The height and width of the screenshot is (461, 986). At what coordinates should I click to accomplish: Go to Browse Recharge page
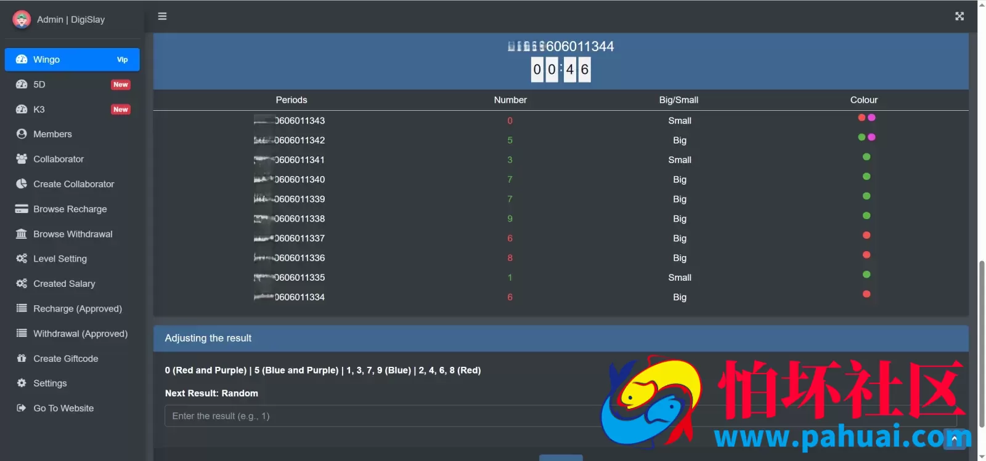72,209
